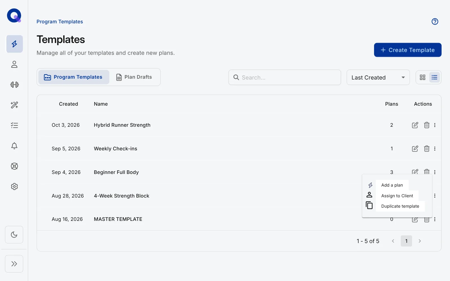Toggle dark mode with the moon button
This screenshot has width=450, height=281.
pyautogui.click(x=14, y=235)
